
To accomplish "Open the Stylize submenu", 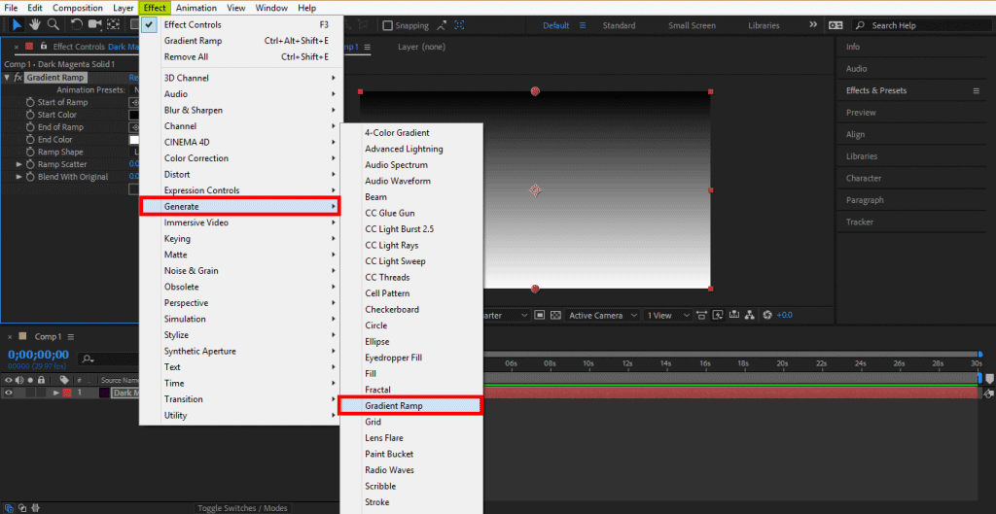I will point(241,335).
